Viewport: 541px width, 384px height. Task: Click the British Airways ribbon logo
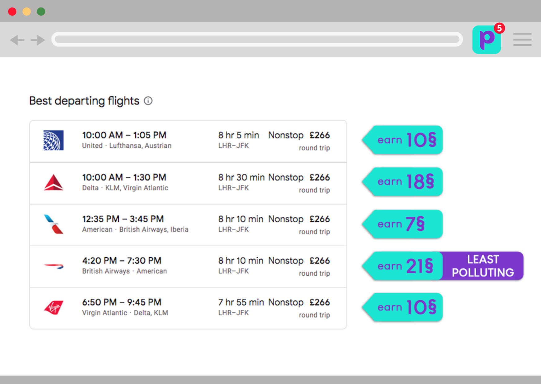[53, 266]
